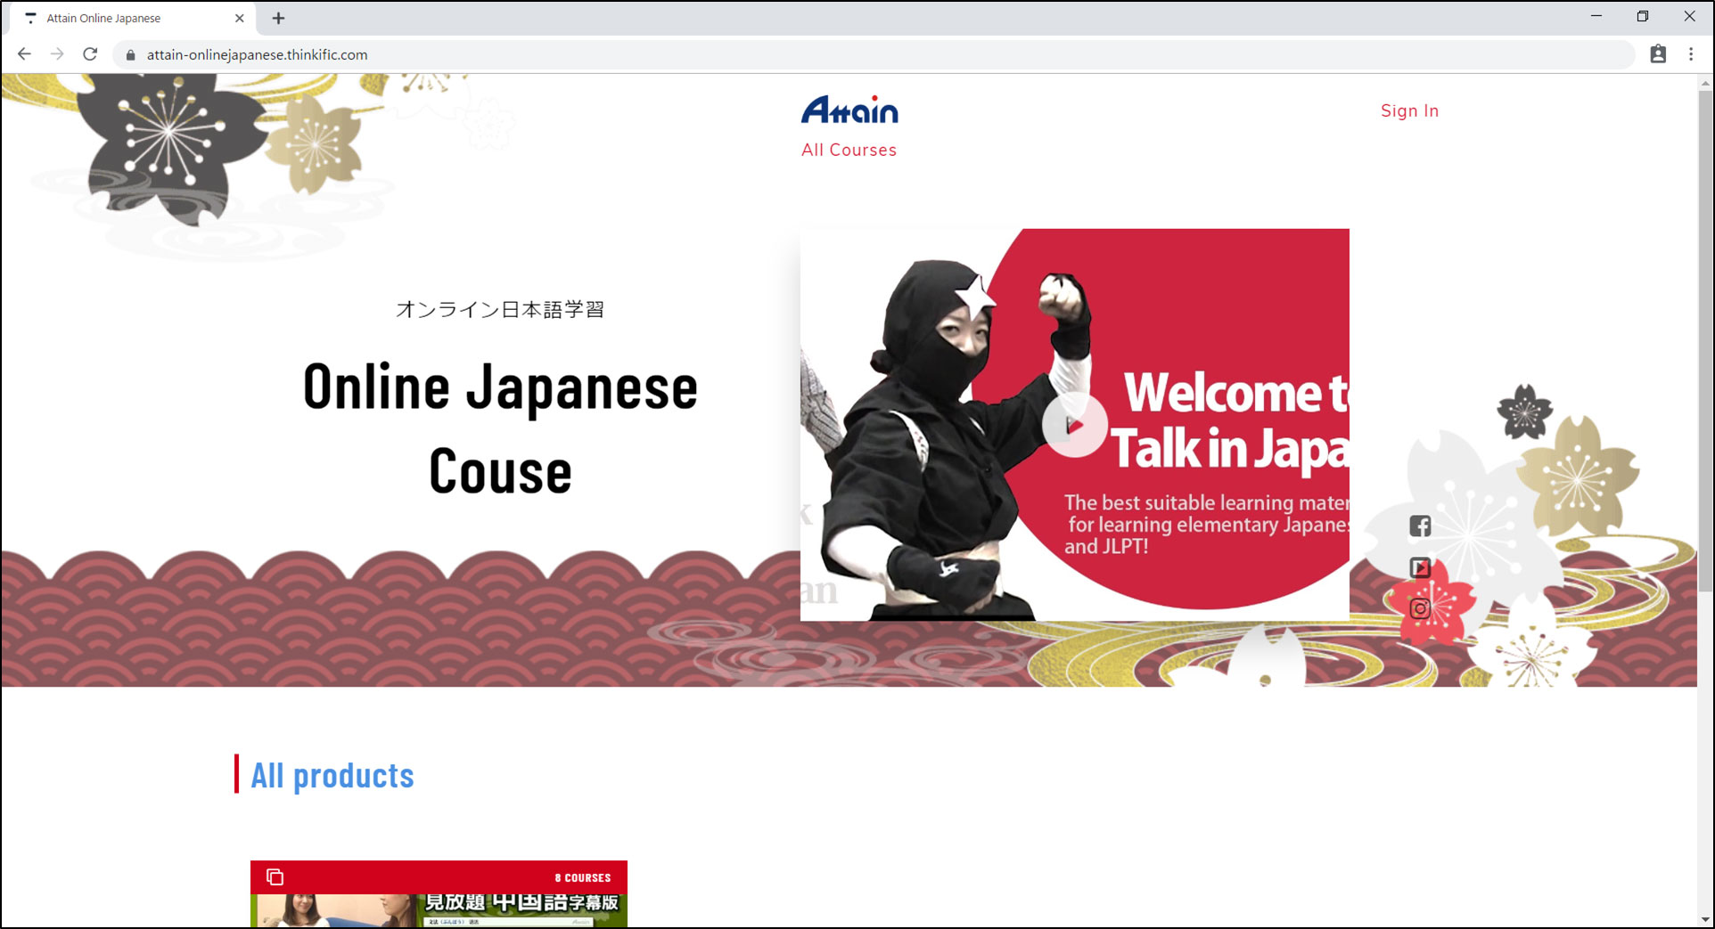Click the browser forward arrow
The height and width of the screenshot is (929, 1715).
57,54
